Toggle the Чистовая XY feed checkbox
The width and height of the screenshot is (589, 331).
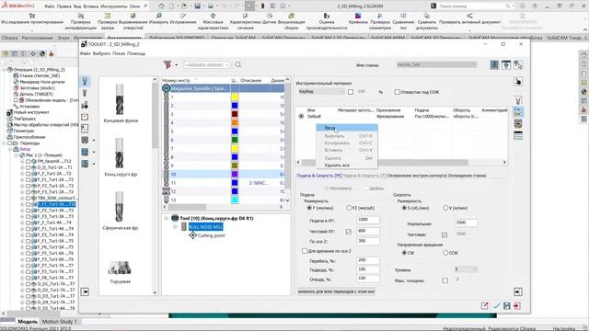[x=348, y=232]
